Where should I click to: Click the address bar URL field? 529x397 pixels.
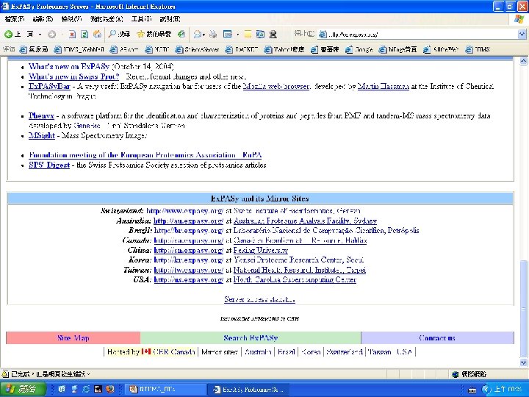tap(417, 34)
